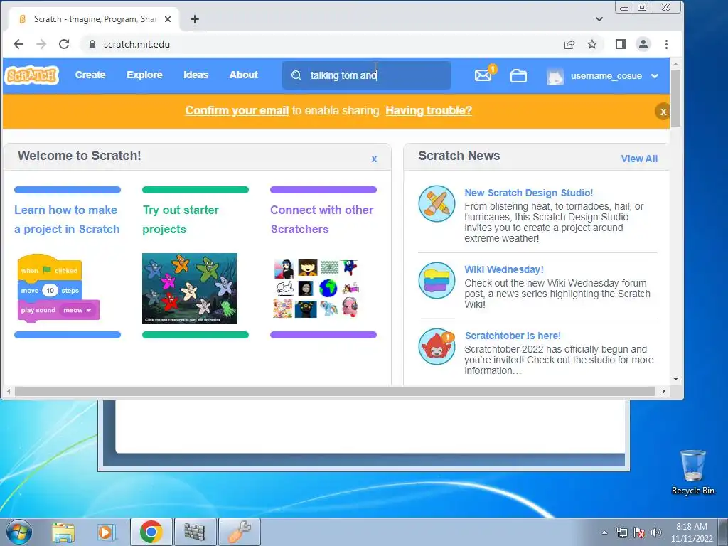Click the starfish starter project thumbnail
Viewport: 728px width, 546px height.
pyautogui.click(x=189, y=289)
